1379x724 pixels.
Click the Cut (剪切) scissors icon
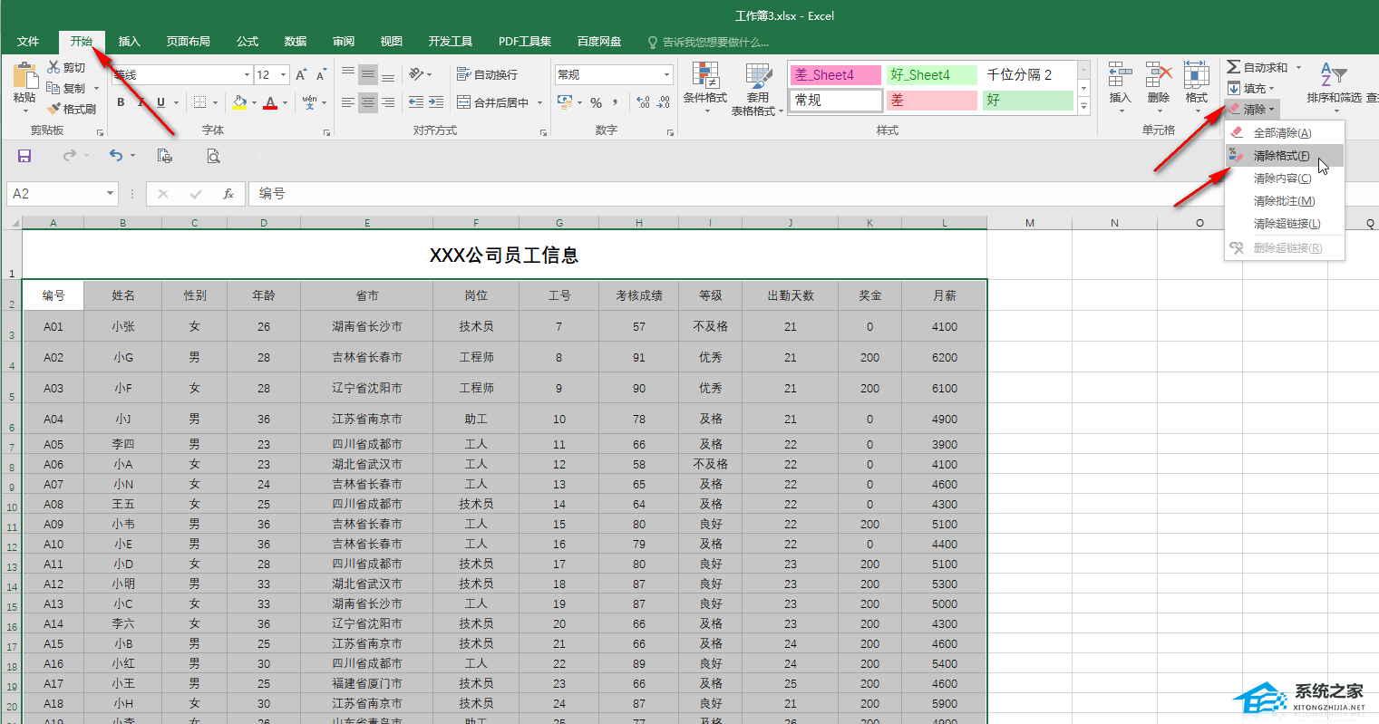coord(53,68)
